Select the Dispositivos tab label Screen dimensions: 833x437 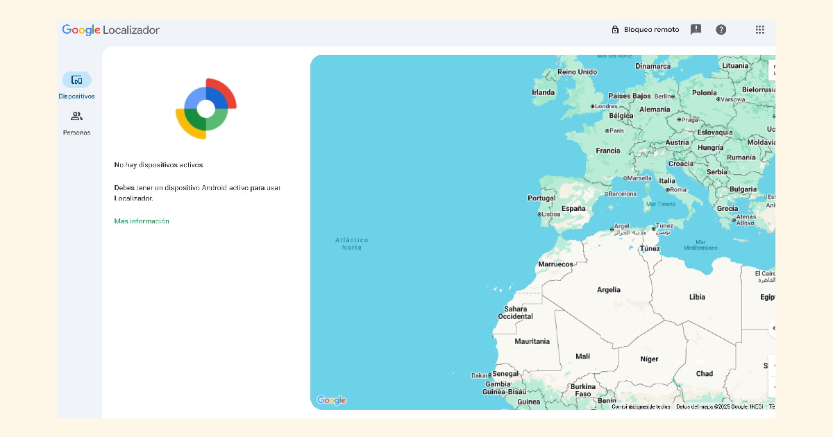tap(76, 96)
